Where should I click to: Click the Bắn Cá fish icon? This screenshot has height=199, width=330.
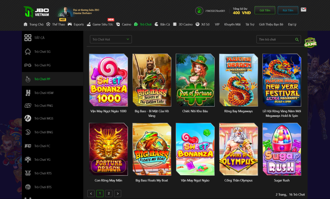156,24
